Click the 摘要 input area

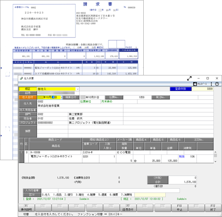(125, 131)
